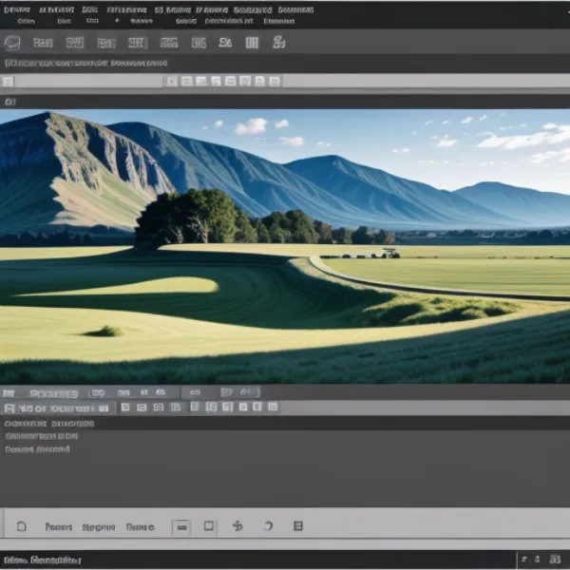Viewport: 570px width, 570px height.
Task: Click the third text button in the bottom toolbar
Action: pos(140,526)
